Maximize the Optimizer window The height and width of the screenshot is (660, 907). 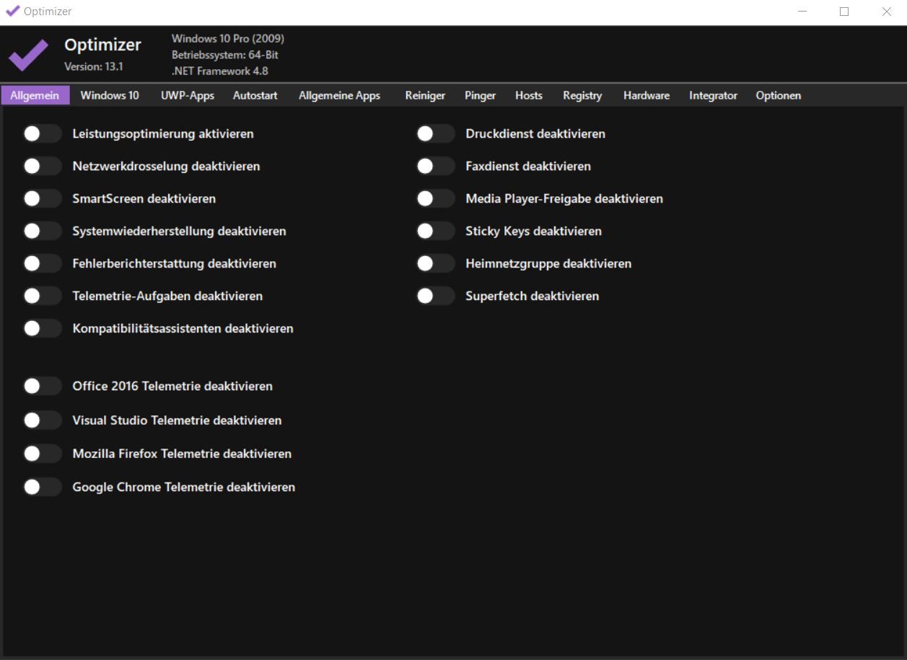tap(844, 12)
